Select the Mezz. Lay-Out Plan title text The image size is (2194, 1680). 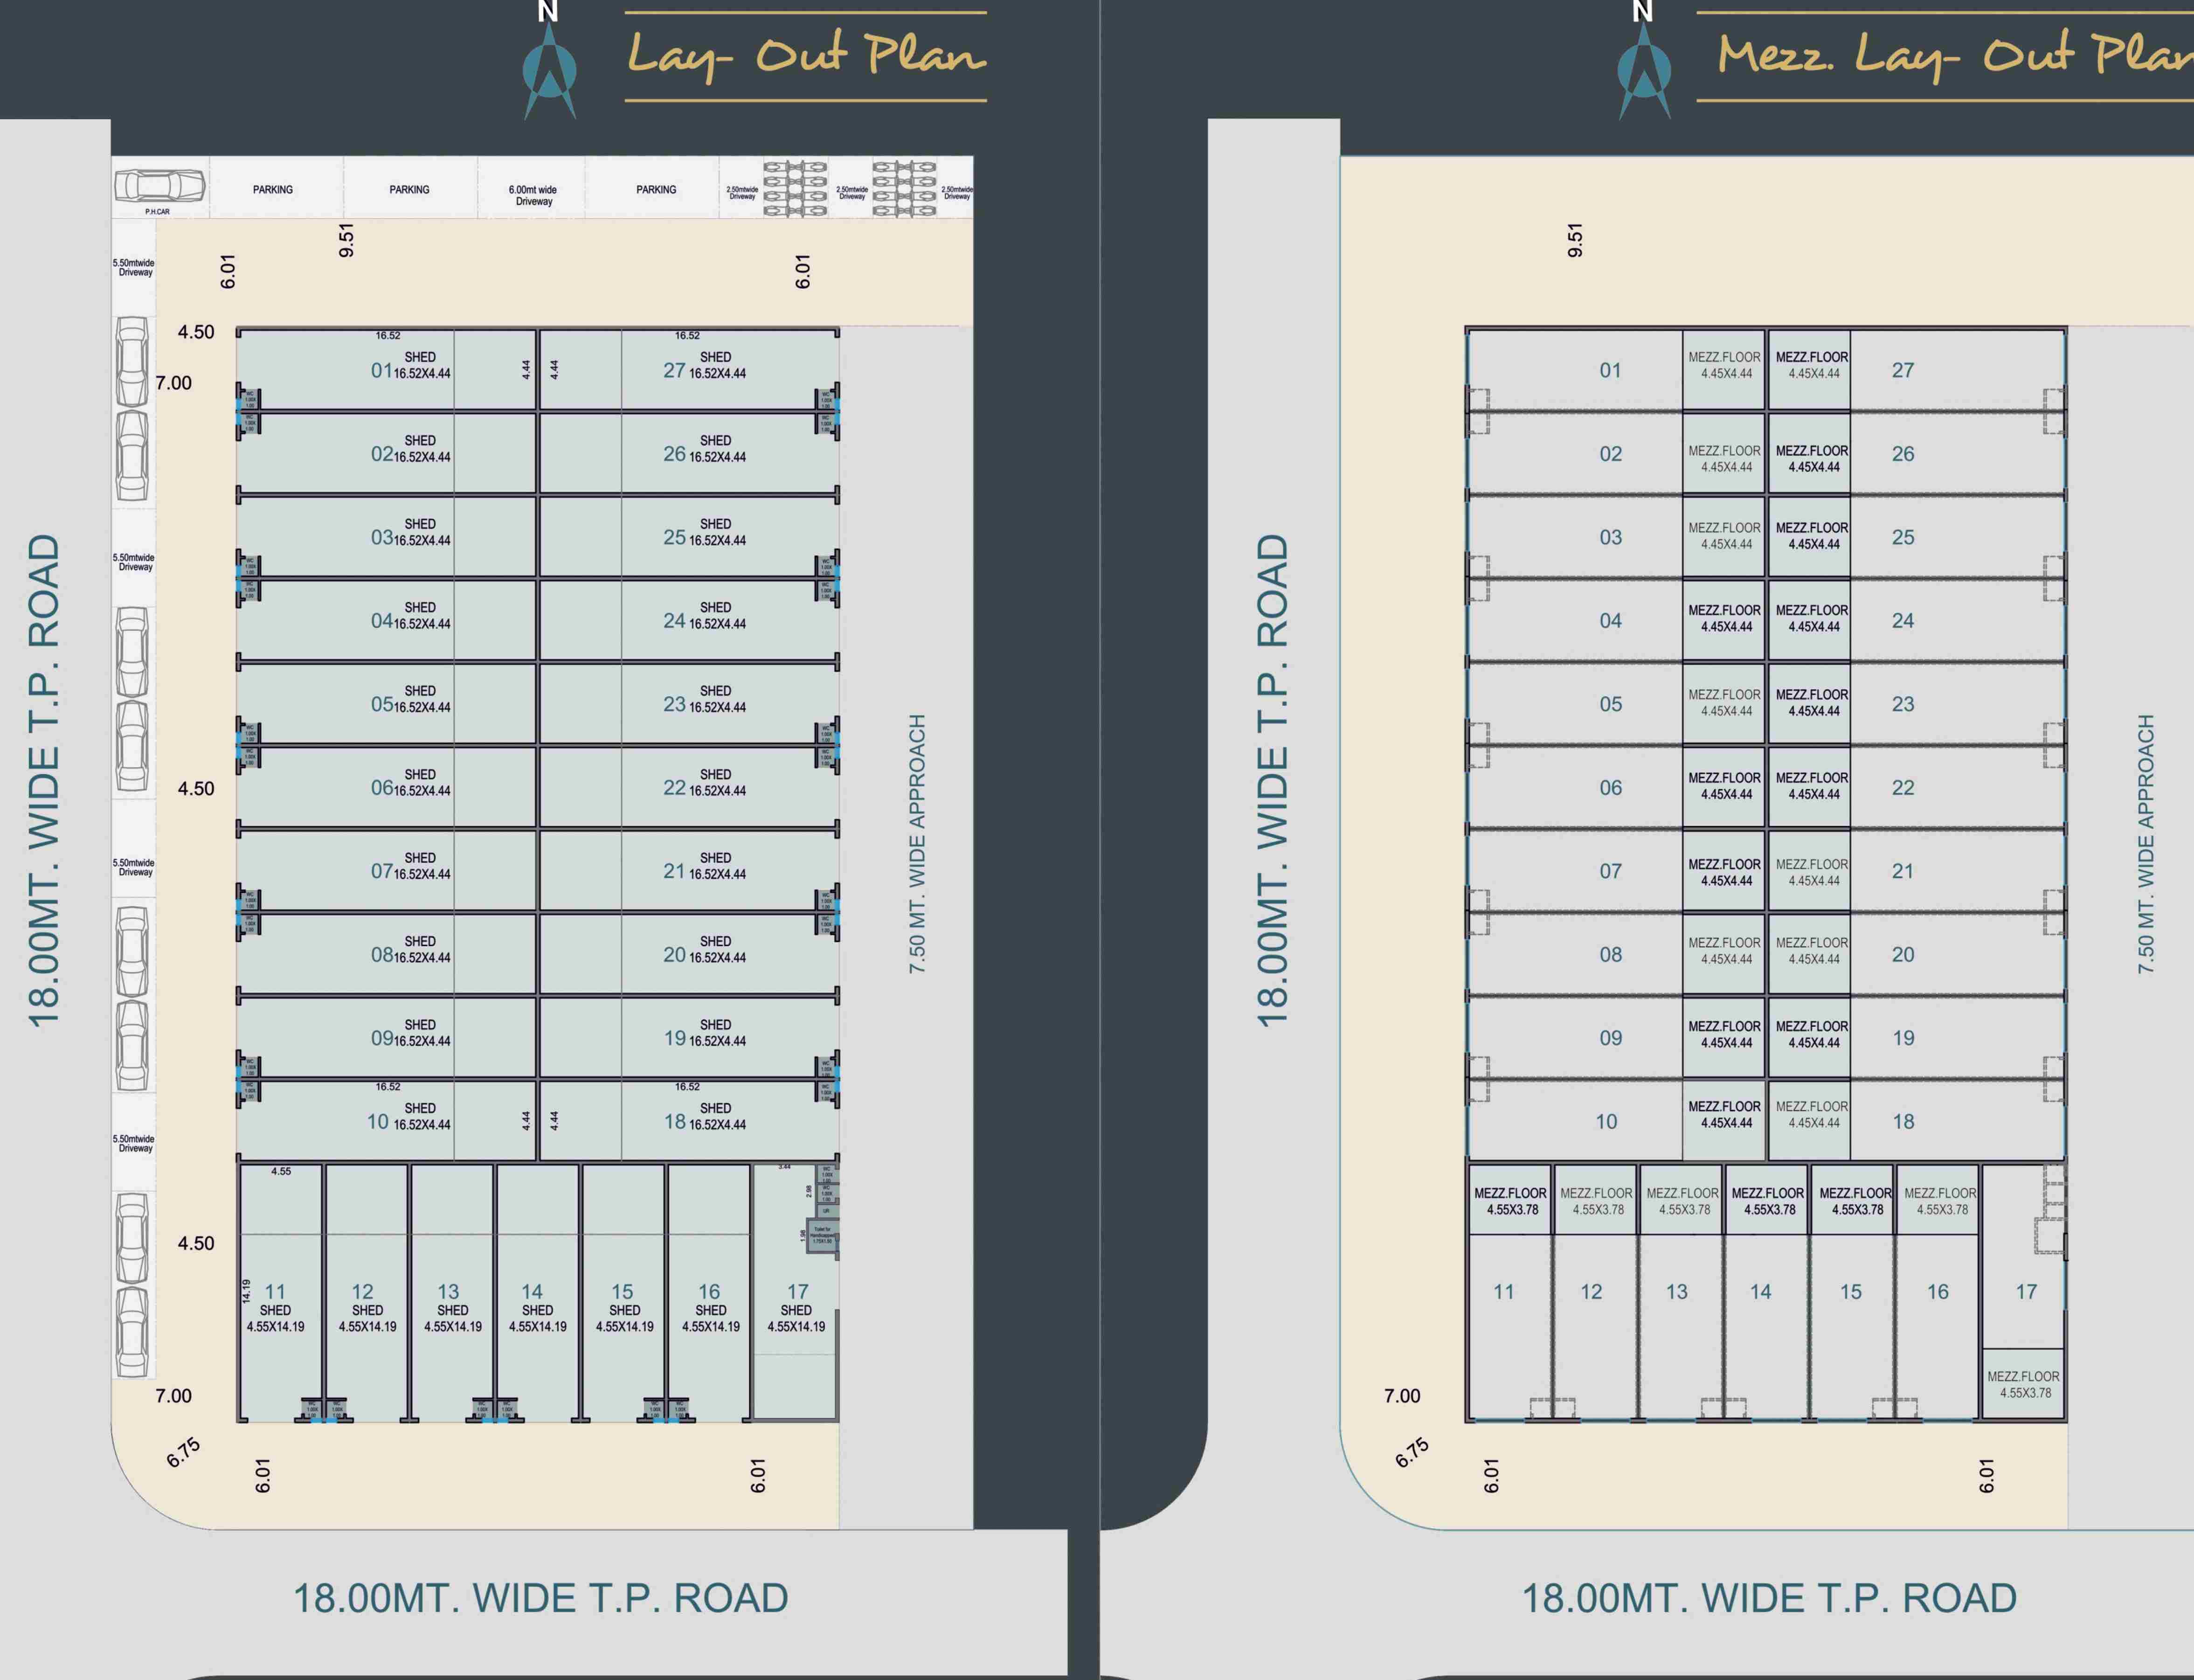pyautogui.click(x=1956, y=54)
